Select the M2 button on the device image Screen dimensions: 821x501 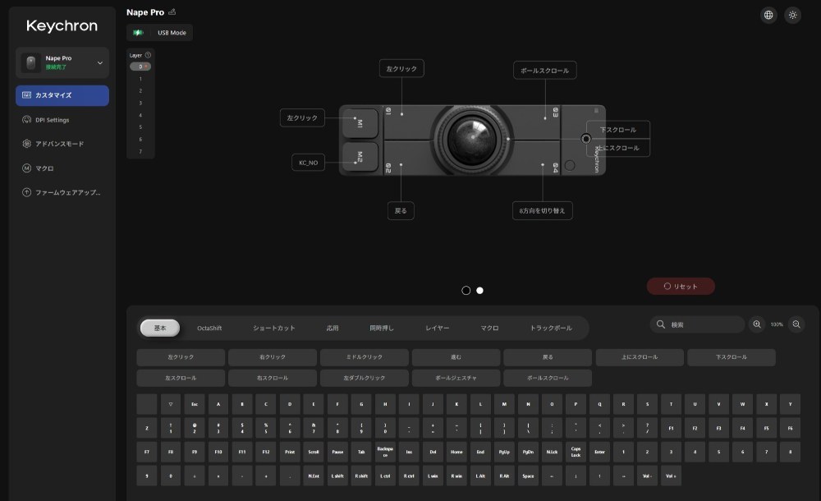[360, 156]
